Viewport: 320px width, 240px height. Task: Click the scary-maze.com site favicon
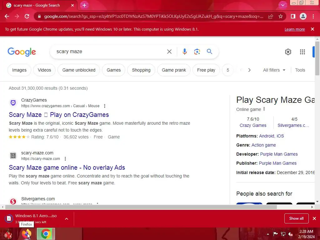[13, 156]
